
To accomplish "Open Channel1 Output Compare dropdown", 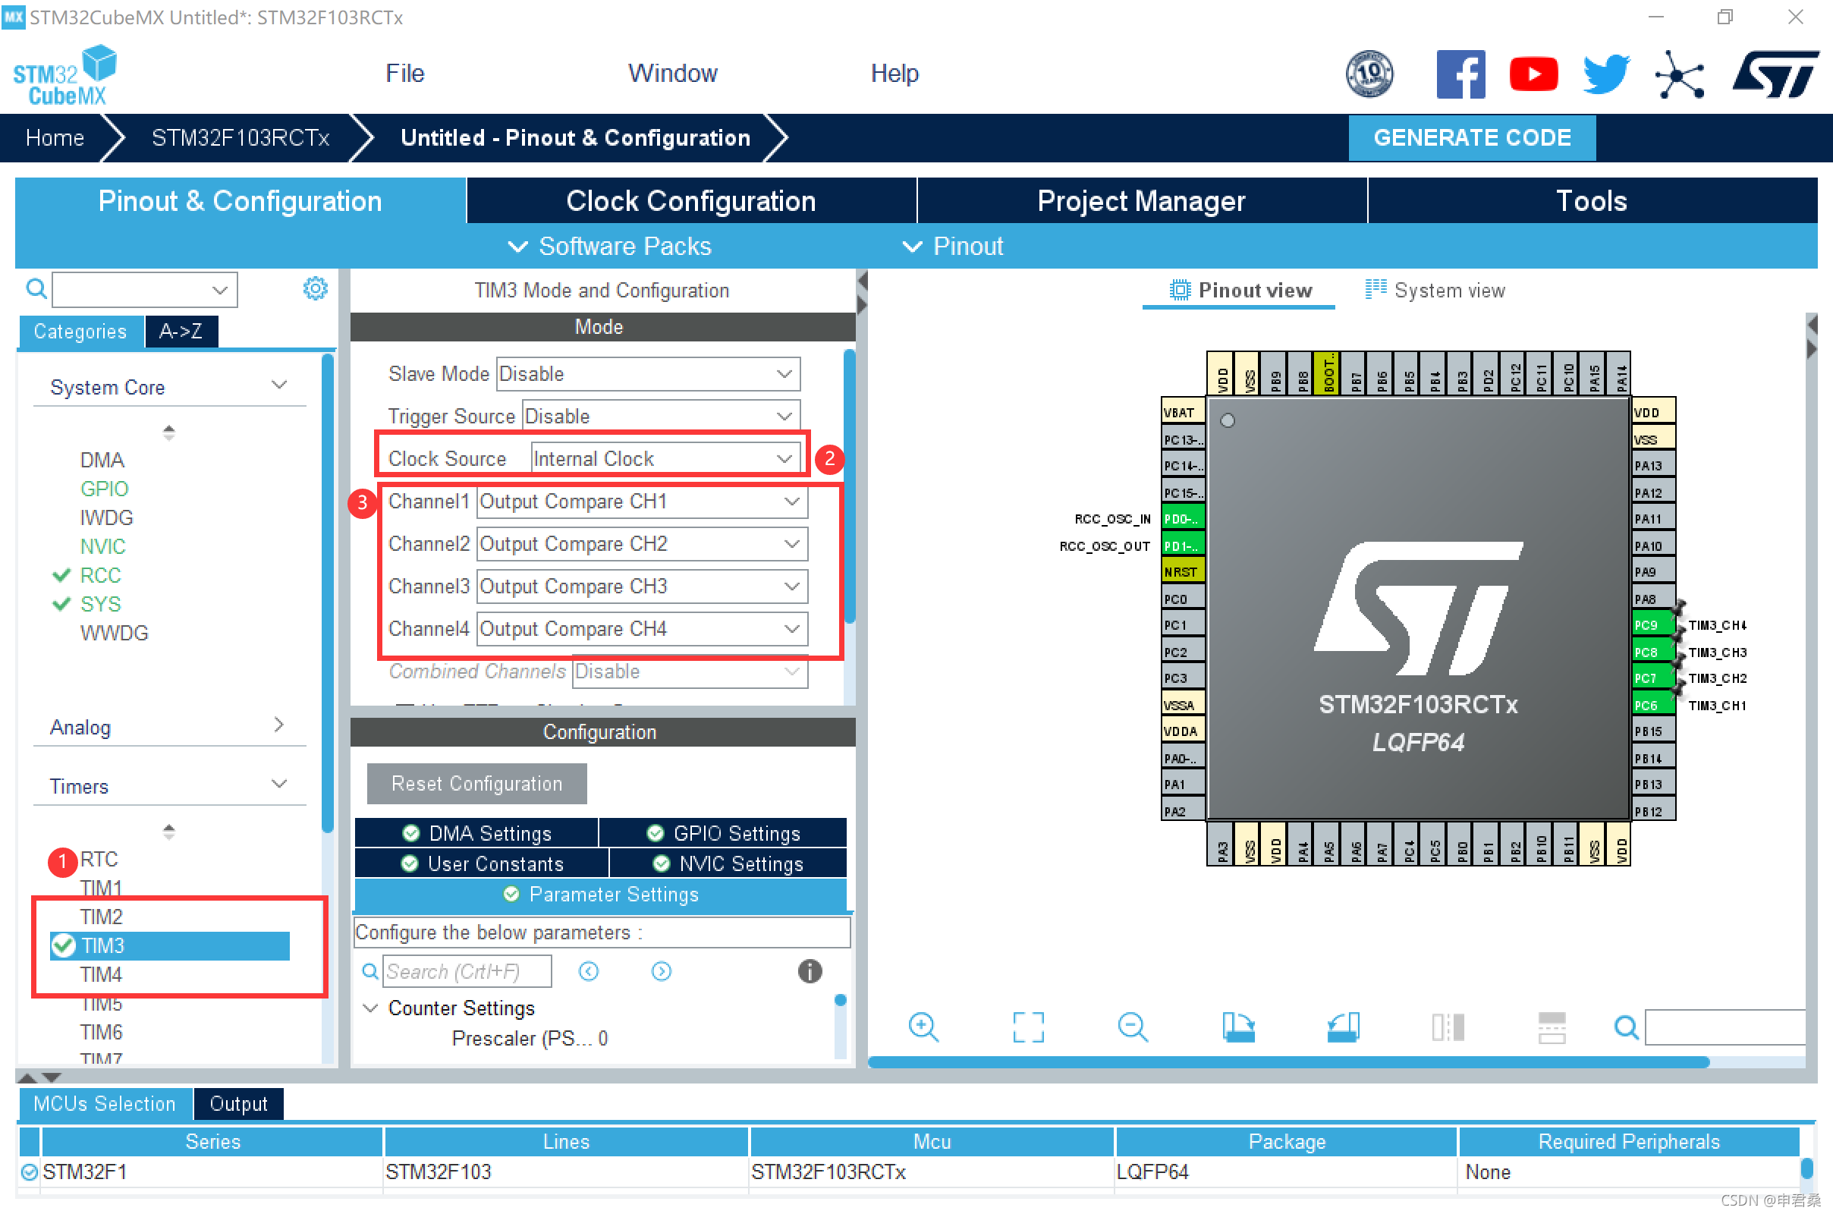I will point(642,502).
